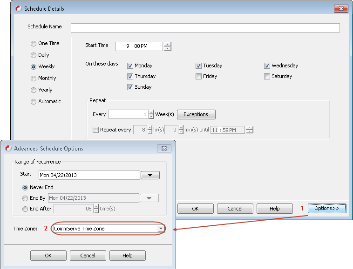Image resolution: width=353 pixels, height=269 pixels.
Task: Decrease weekly repeat interval with down arrow
Action: pyautogui.click(x=151, y=117)
